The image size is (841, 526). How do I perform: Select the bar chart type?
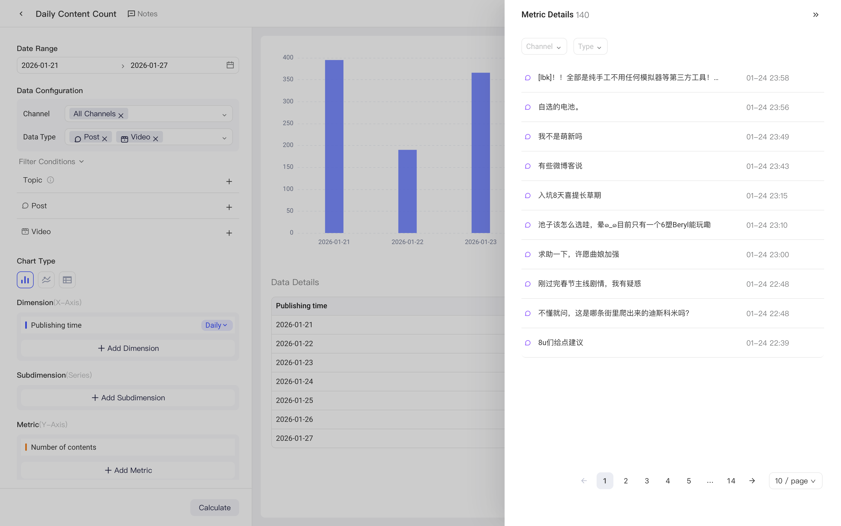pyautogui.click(x=25, y=280)
